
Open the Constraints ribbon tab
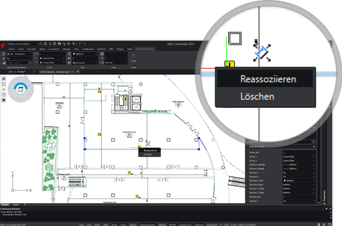(x=53, y=49)
